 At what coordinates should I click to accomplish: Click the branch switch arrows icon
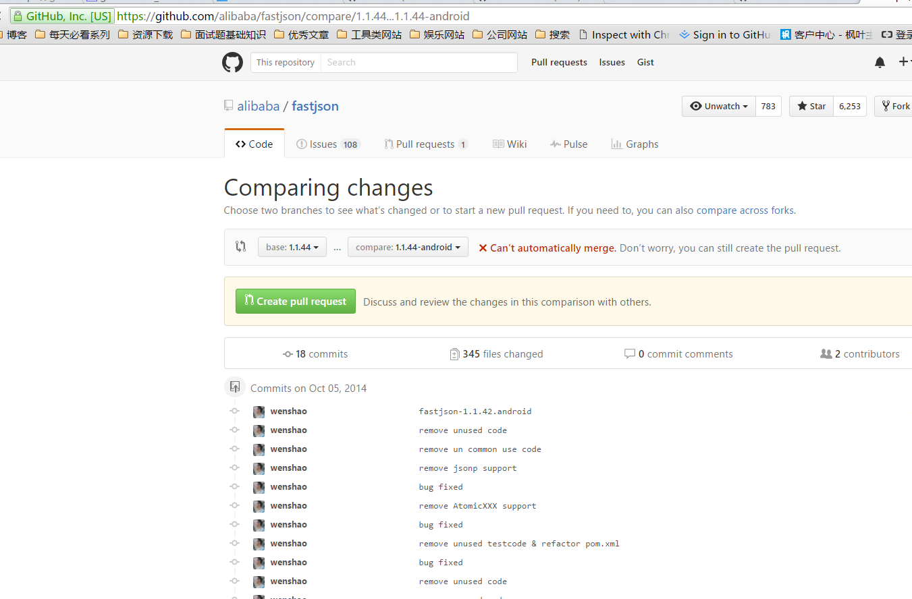(x=241, y=247)
